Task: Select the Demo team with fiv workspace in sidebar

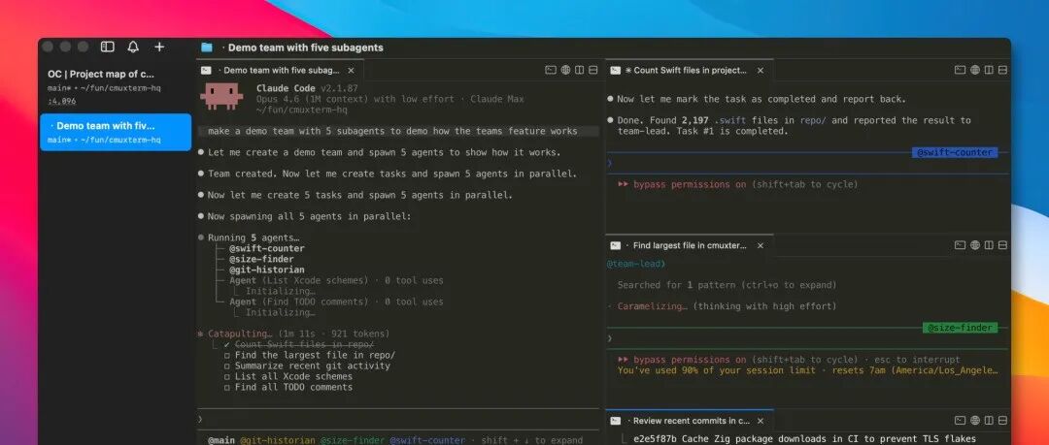Action: pos(115,132)
